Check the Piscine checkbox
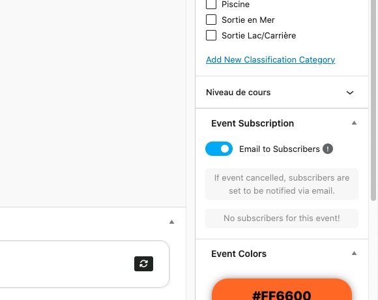Screen dimensions: 378x300 211,5
